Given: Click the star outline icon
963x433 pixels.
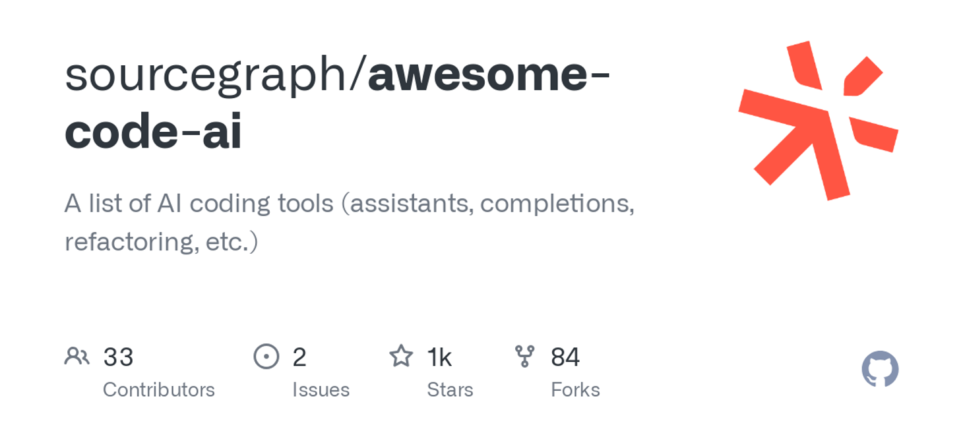Looking at the screenshot, I should tap(401, 357).
